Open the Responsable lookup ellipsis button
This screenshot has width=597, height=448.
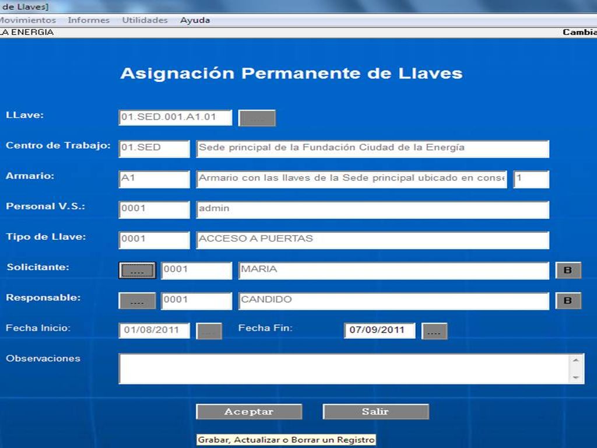tap(137, 301)
